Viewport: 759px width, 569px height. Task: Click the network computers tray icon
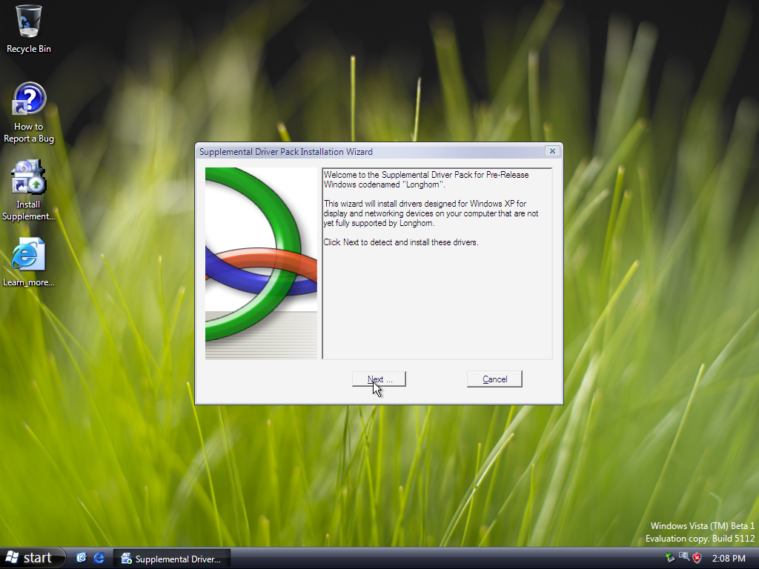(684, 557)
